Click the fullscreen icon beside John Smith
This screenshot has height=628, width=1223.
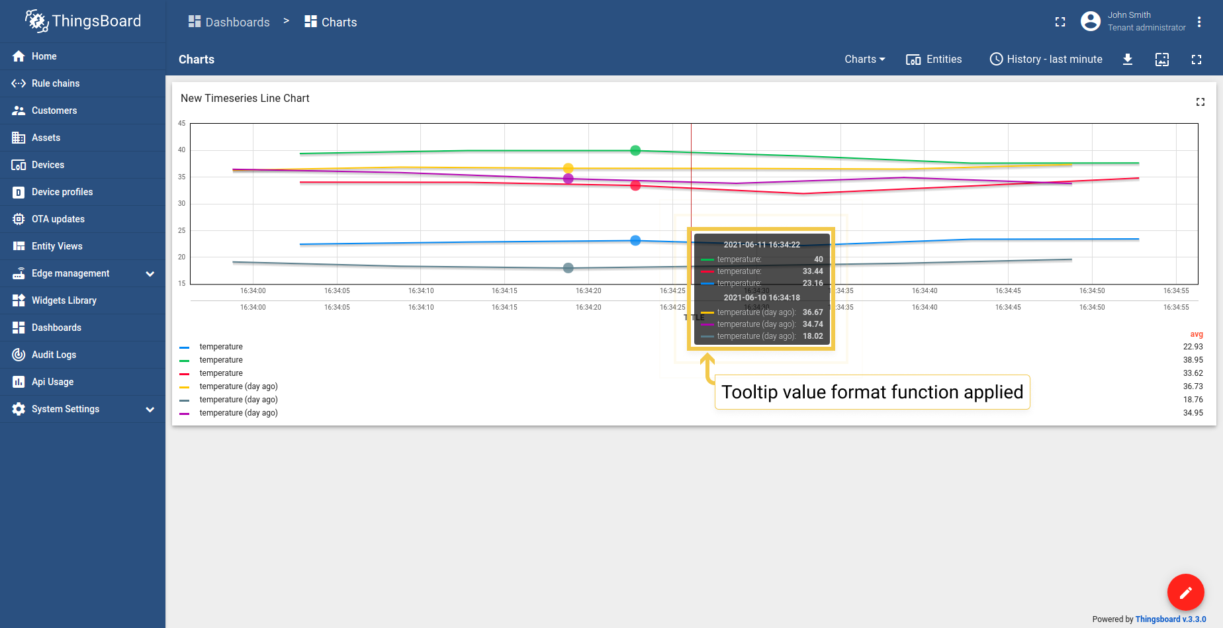1060,22
